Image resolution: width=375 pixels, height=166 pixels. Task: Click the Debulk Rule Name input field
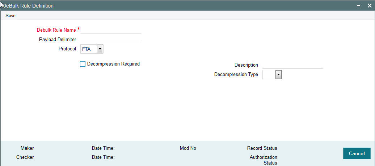point(111,30)
